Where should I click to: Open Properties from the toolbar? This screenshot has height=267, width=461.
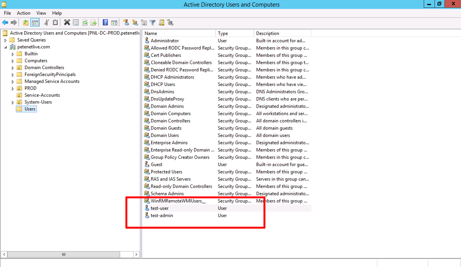pos(76,23)
